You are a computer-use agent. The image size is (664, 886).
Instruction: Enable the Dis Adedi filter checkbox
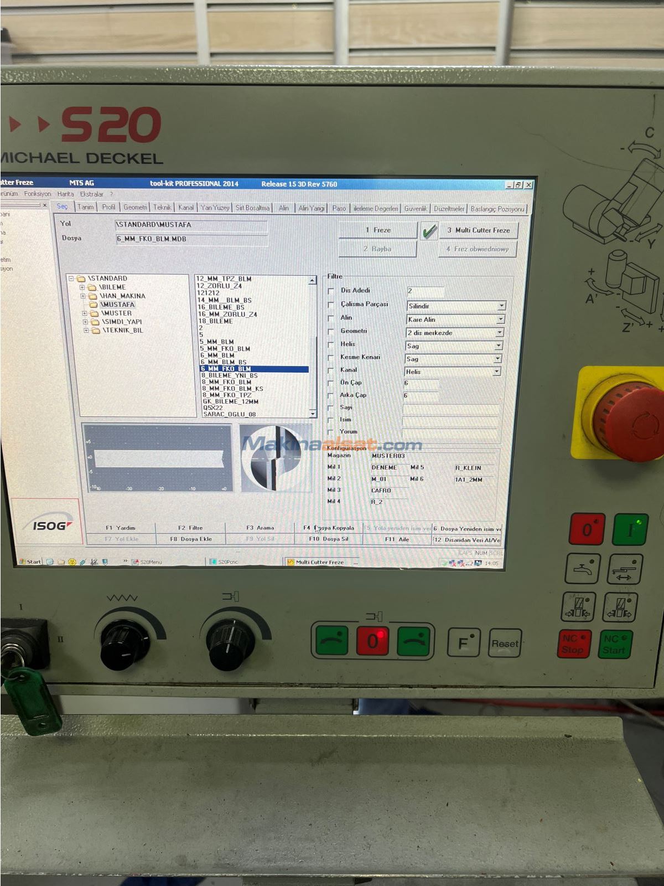331,291
